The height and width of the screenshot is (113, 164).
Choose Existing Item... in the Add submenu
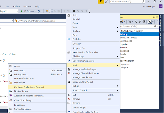[37, 75]
